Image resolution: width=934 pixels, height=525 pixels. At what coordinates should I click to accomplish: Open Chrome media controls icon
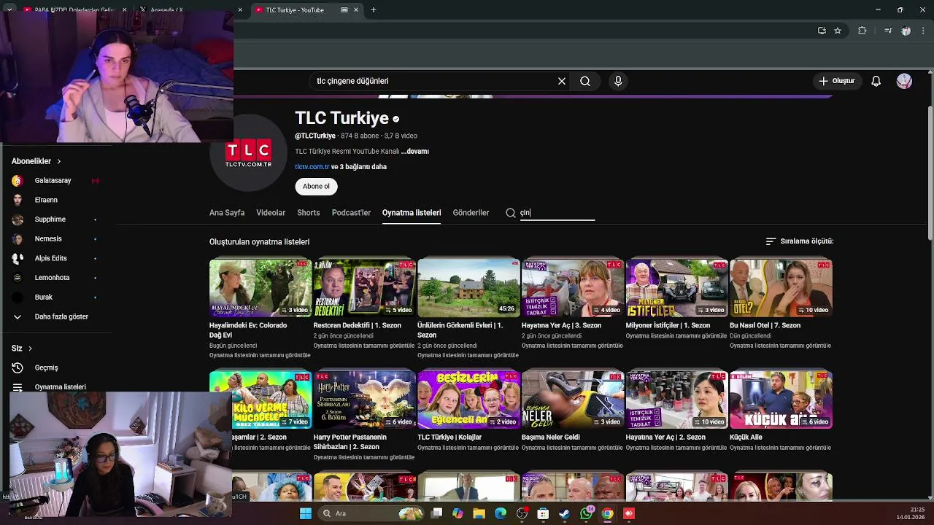(x=888, y=31)
